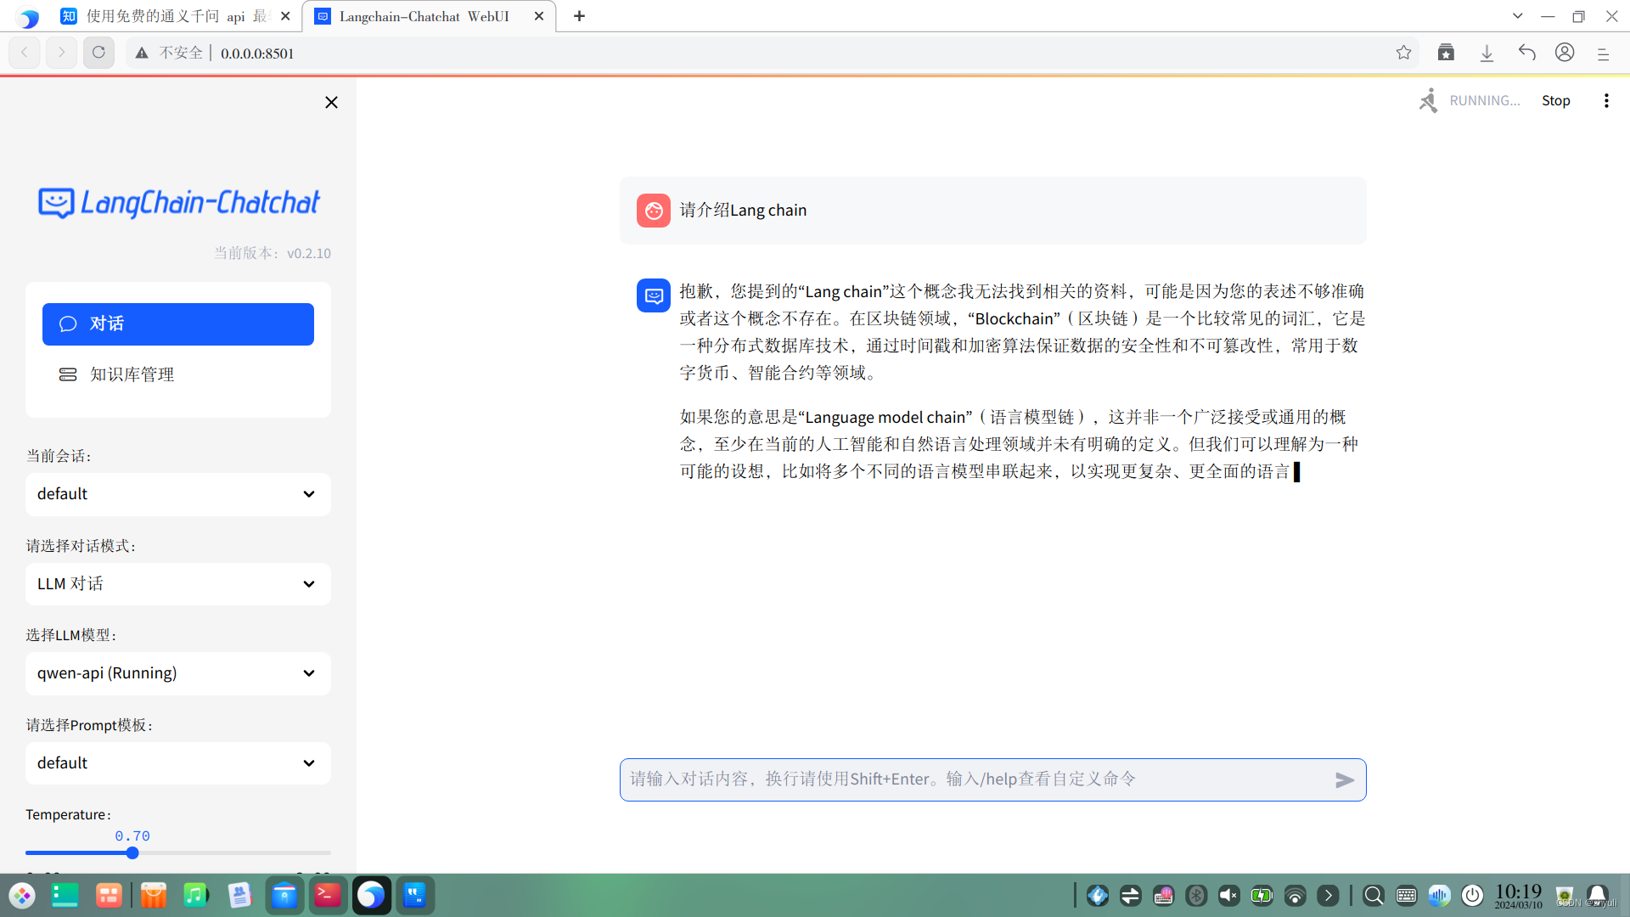Open the taskbar launcher icon
The width and height of the screenshot is (1630, 917).
22,896
